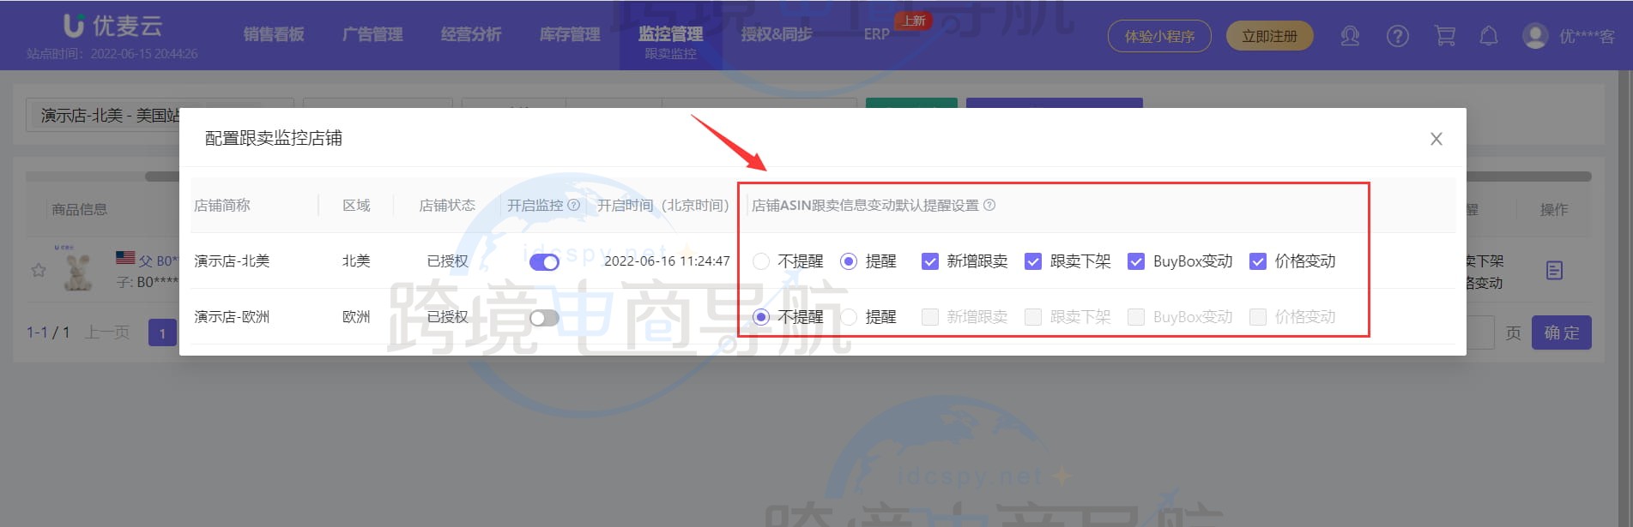1633x527 pixels.
Task: Click the user avatar icon
Action: tap(1534, 36)
